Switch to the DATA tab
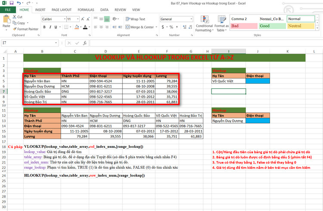 pos(104,9)
